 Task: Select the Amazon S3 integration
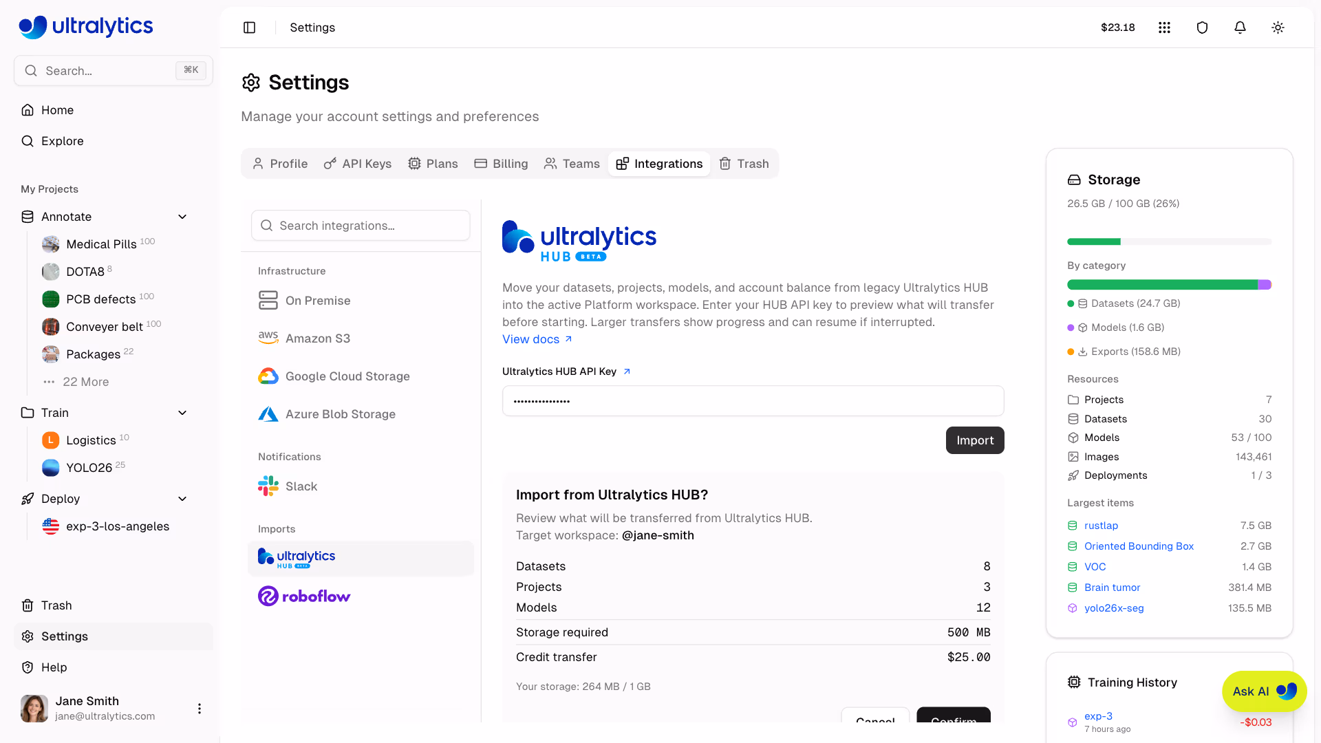361,338
